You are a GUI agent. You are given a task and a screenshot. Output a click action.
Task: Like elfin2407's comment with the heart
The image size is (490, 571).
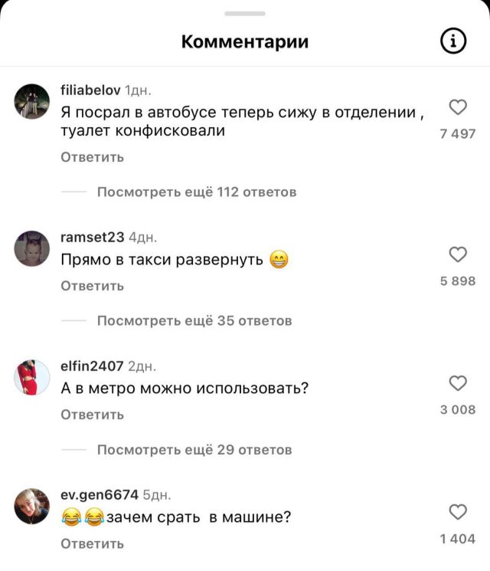(458, 383)
